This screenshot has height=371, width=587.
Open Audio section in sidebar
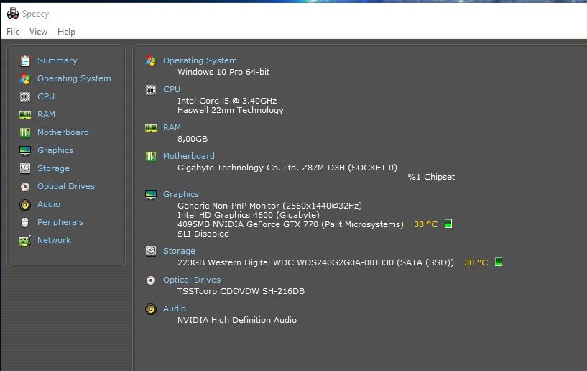pos(49,204)
